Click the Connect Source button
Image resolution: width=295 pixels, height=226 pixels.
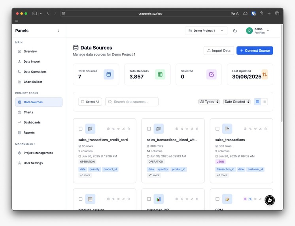coord(255,50)
